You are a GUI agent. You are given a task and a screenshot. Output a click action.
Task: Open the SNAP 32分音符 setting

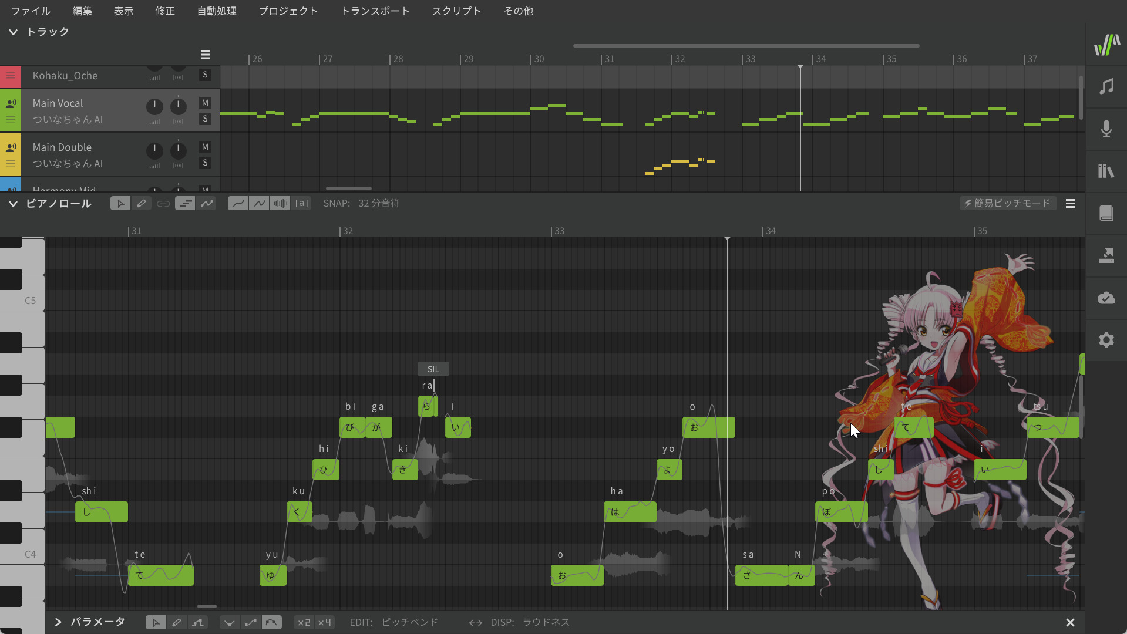click(x=361, y=203)
